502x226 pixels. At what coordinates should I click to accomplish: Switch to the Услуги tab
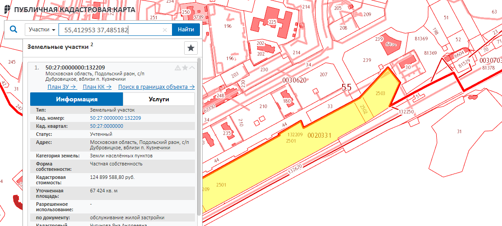pos(158,99)
